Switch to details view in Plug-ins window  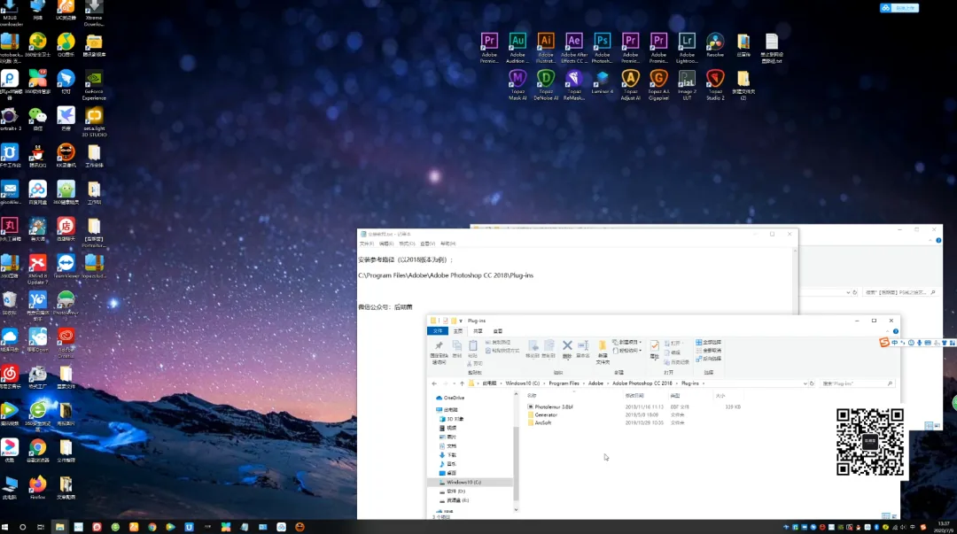(x=884, y=515)
